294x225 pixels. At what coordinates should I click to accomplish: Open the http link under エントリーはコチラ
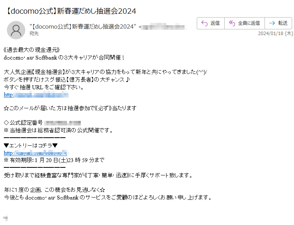pyautogui.click(x=36, y=153)
